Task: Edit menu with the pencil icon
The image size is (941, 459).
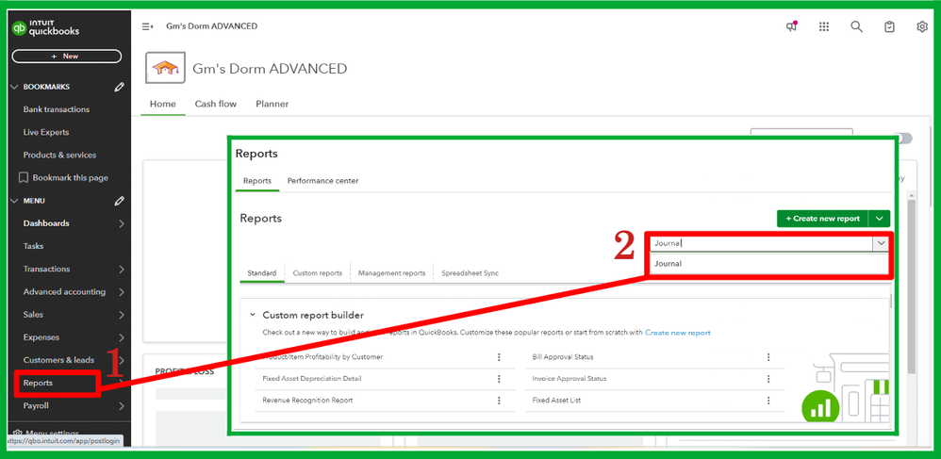Action: (x=120, y=201)
